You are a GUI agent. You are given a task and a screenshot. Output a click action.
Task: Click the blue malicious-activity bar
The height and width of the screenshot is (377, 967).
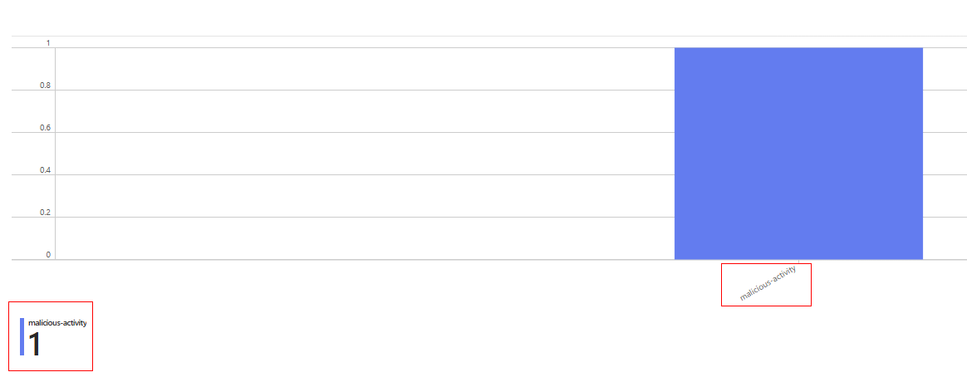point(798,154)
